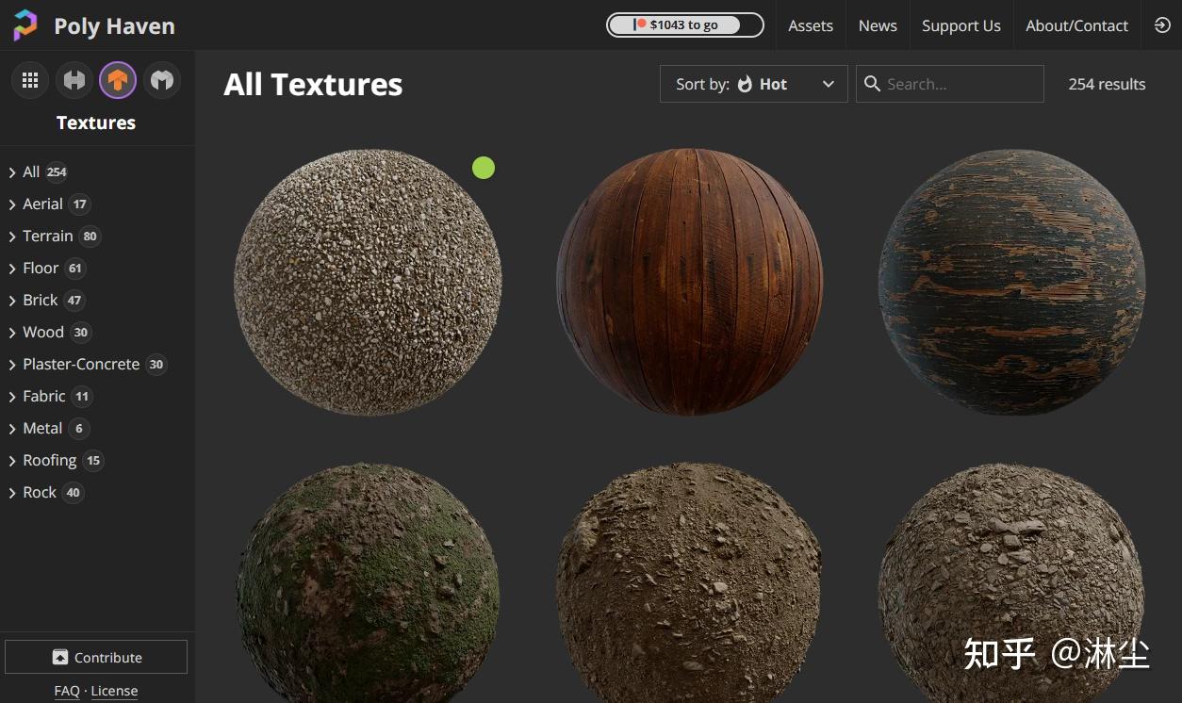Click the 254 results count text
The height and width of the screenshot is (703, 1182).
[1107, 84]
